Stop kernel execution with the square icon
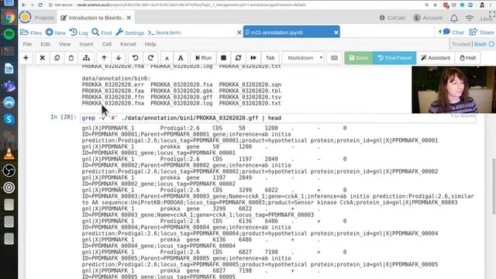Image resolution: width=496 pixels, height=279 pixels. click(x=223, y=58)
